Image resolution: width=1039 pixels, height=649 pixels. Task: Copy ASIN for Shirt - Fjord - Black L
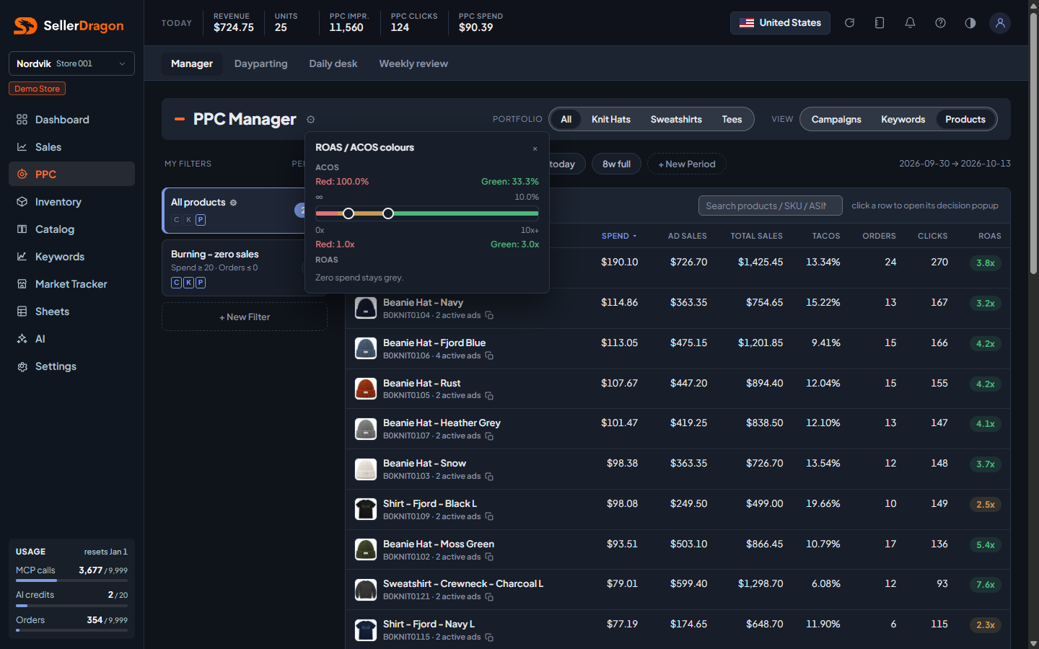pyautogui.click(x=489, y=516)
